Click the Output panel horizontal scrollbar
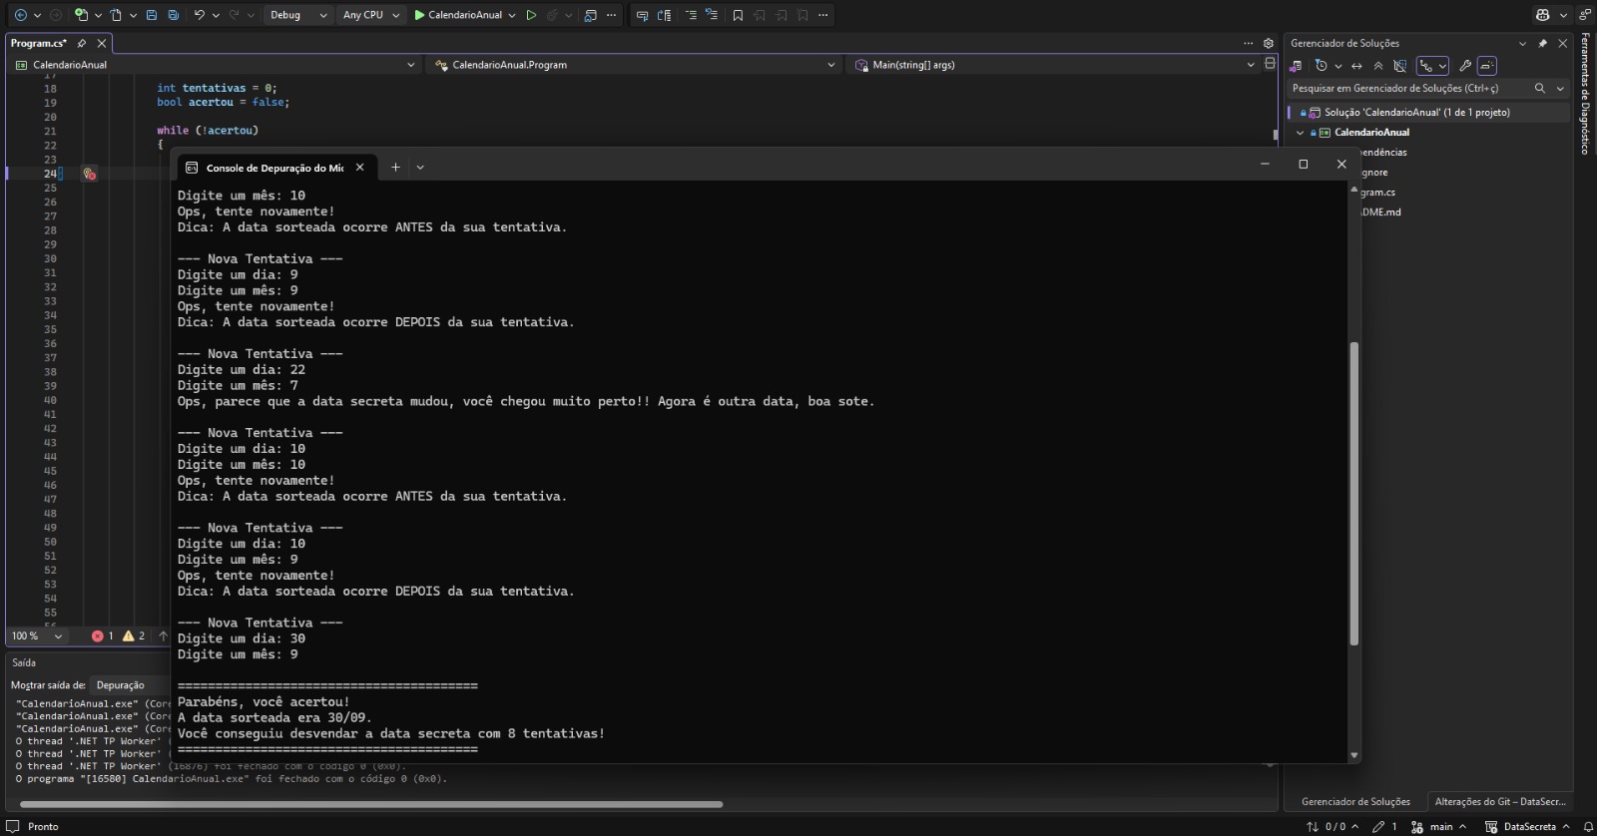 (x=371, y=804)
